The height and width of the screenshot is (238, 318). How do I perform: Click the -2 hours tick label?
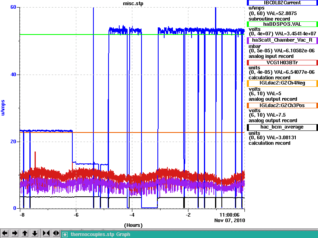[188, 215]
